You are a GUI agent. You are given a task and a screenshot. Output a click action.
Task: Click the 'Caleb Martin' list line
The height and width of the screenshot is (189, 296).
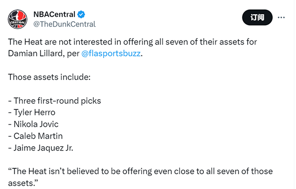[x=36, y=136]
